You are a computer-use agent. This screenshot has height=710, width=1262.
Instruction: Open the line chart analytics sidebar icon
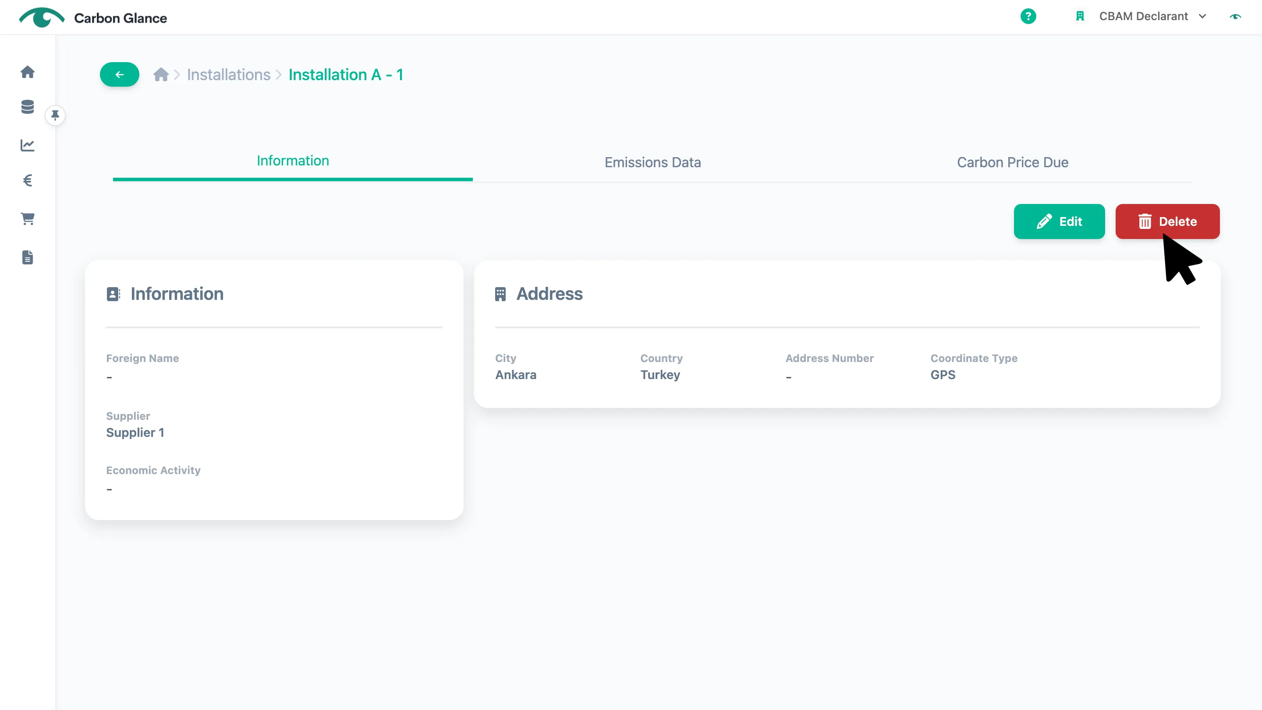click(28, 145)
